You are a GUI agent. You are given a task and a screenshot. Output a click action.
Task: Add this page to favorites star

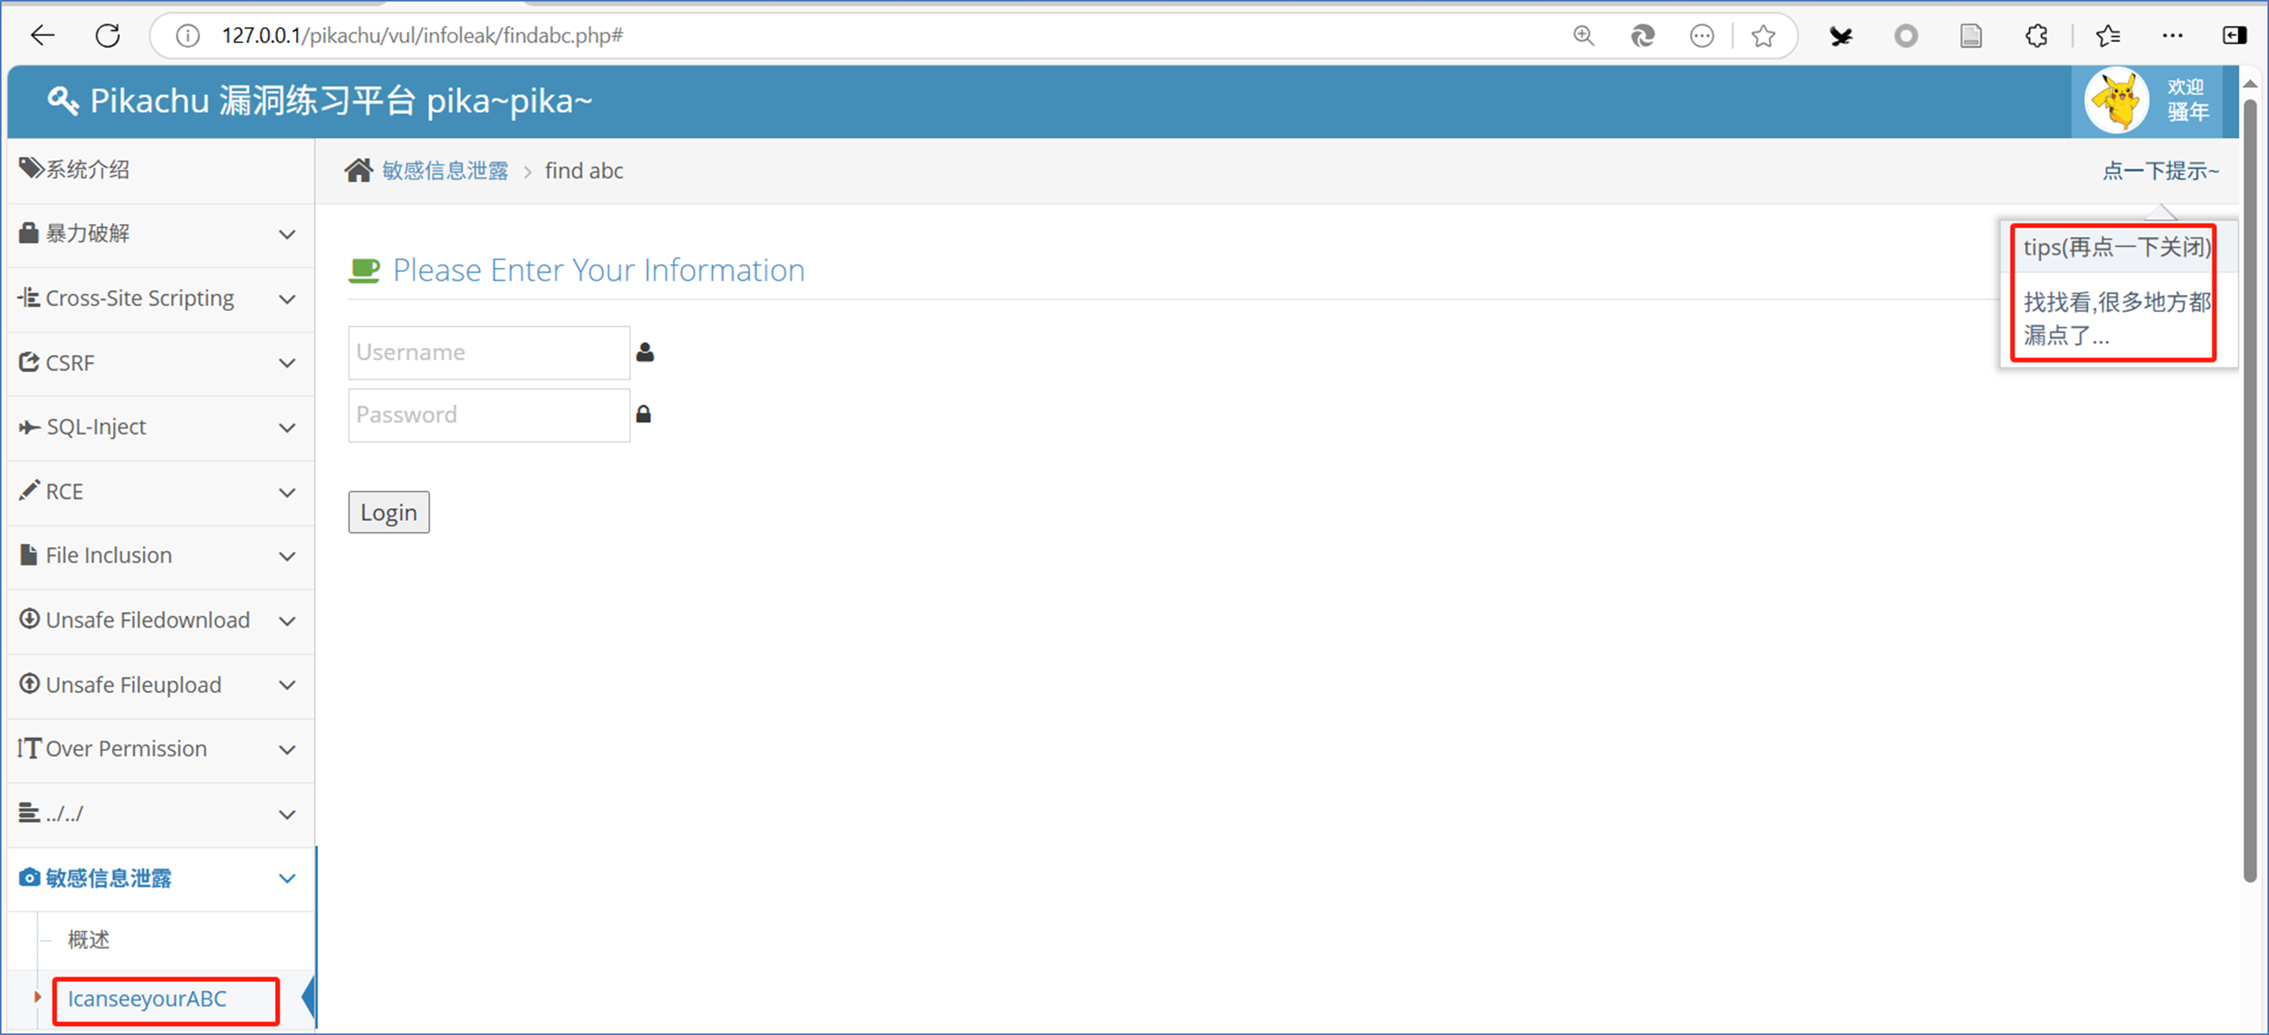click(1762, 35)
